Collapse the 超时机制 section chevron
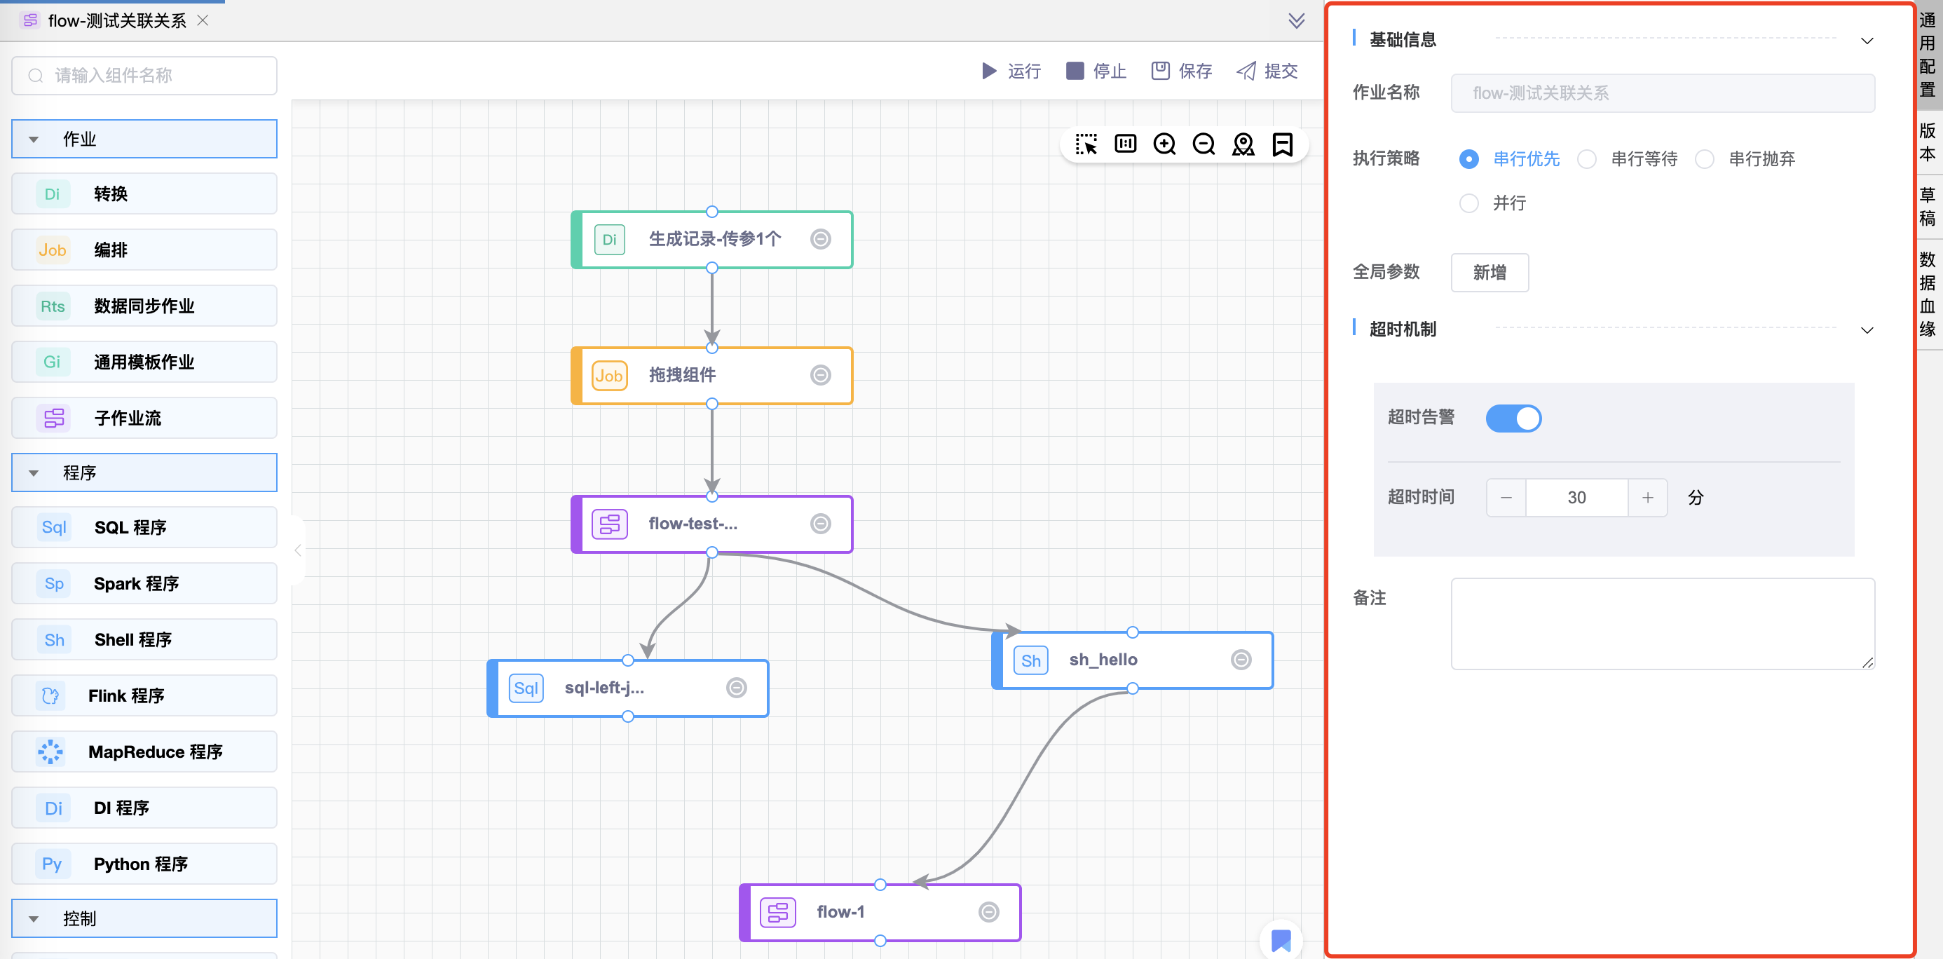The image size is (1943, 959). point(1866,330)
